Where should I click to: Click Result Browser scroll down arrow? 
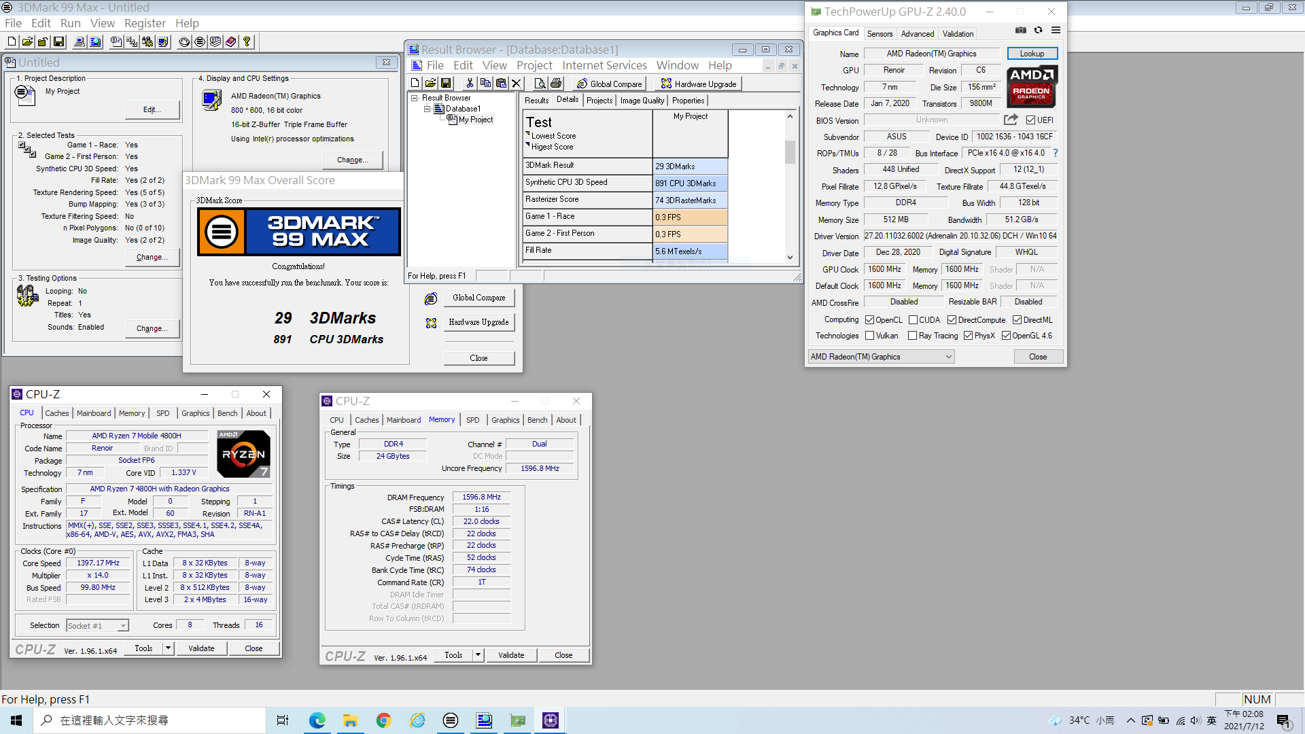[790, 257]
